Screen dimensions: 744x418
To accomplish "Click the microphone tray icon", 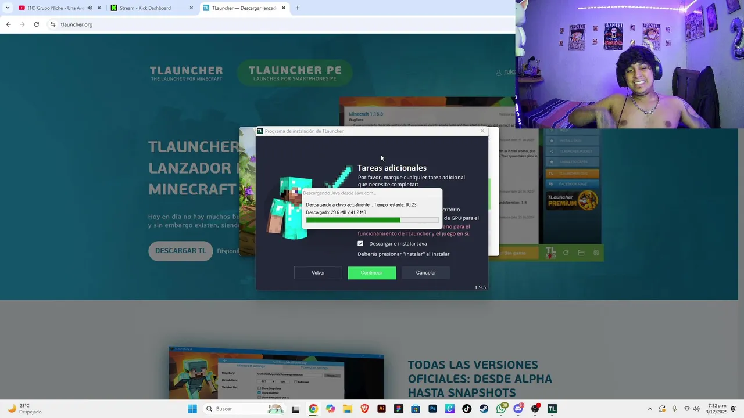I will pos(675,409).
